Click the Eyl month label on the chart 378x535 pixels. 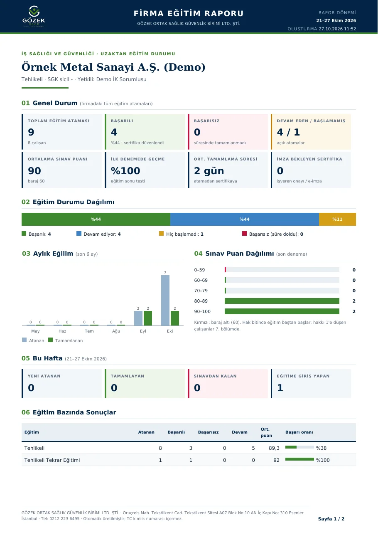(x=143, y=331)
